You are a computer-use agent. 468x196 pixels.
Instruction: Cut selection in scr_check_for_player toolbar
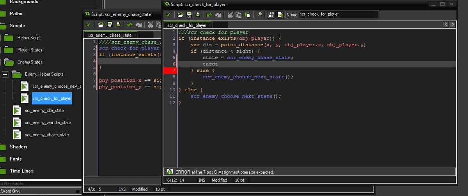[x=230, y=15]
